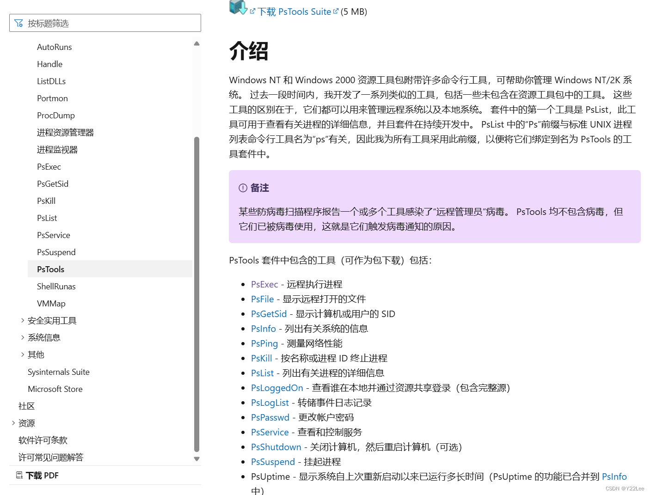Open ProcDump in the sidebar

pos(55,115)
